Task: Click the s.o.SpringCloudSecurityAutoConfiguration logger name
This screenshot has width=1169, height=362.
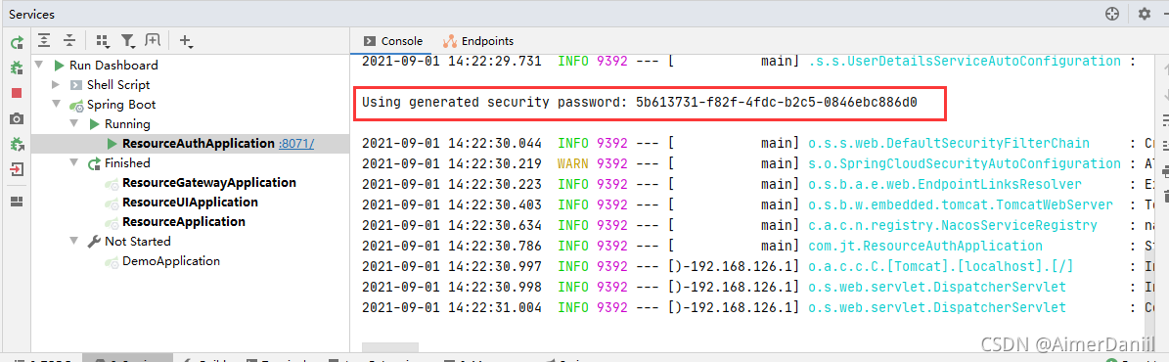Action: coord(964,163)
